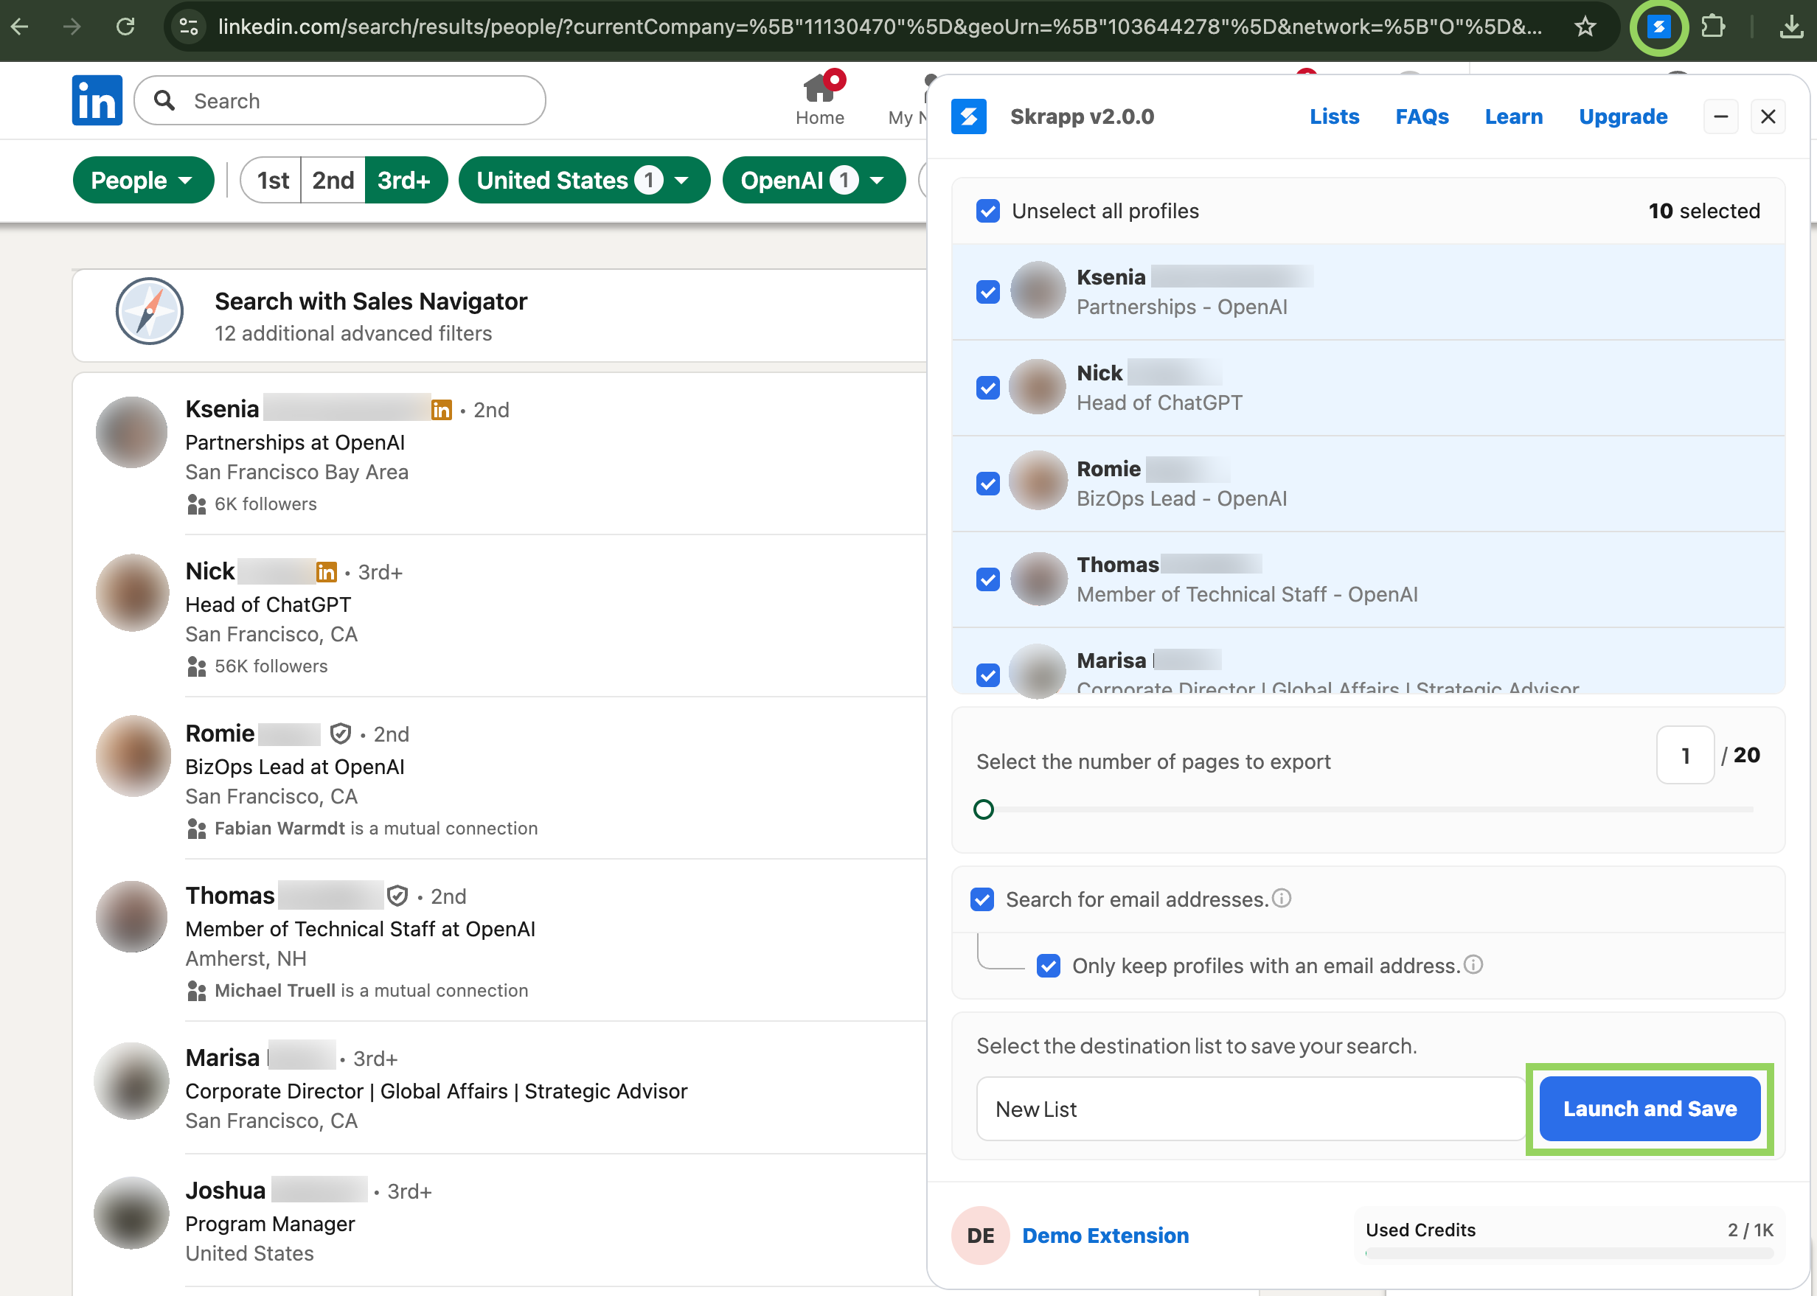Toggle Only keep profiles with an email address

point(1048,966)
